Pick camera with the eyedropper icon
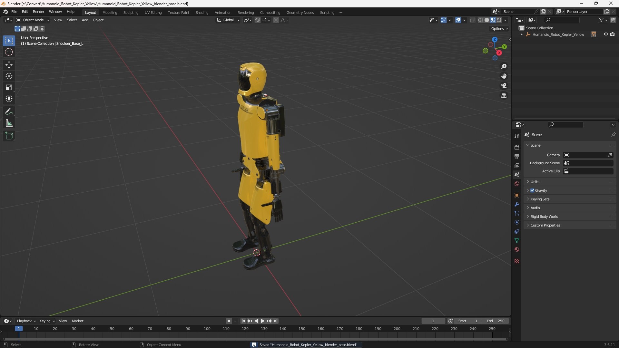 click(610, 155)
